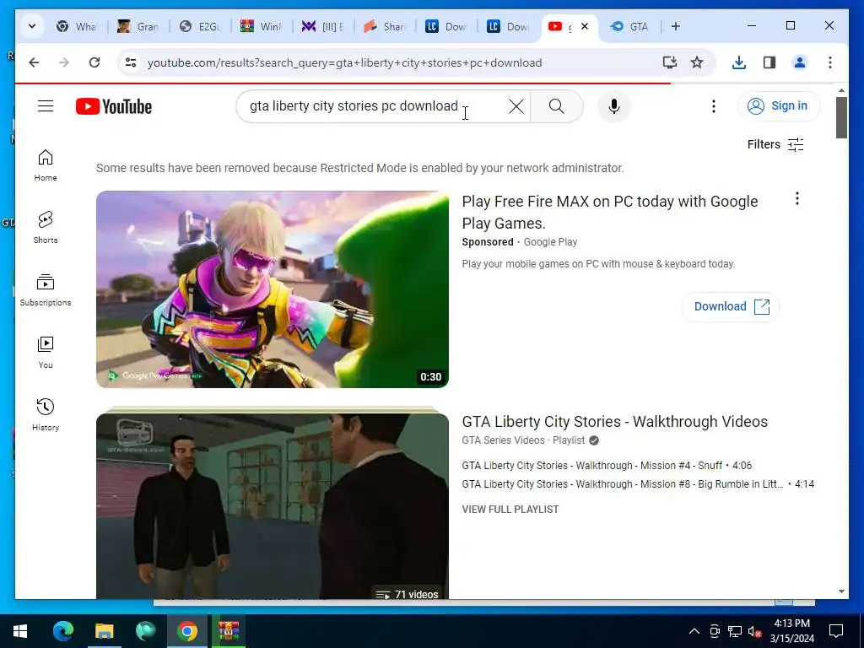
Task: Open the Chrome three-dot menu
Action: click(x=830, y=62)
